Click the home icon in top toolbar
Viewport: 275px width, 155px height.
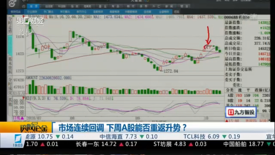[x=24, y=6]
